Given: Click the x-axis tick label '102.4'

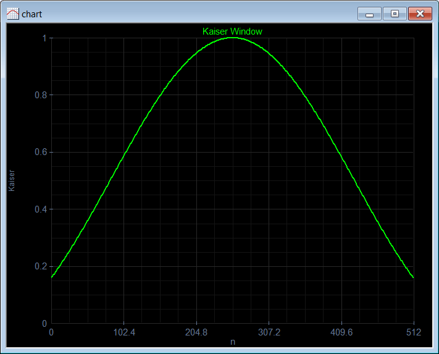Looking at the screenshot, I should click(x=124, y=332).
